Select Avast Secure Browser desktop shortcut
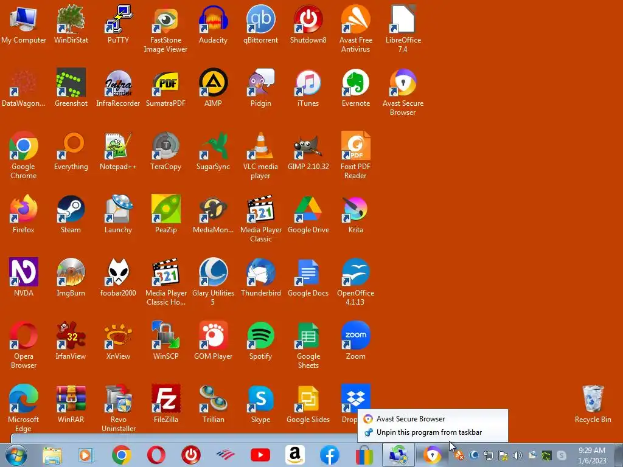 (403, 92)
